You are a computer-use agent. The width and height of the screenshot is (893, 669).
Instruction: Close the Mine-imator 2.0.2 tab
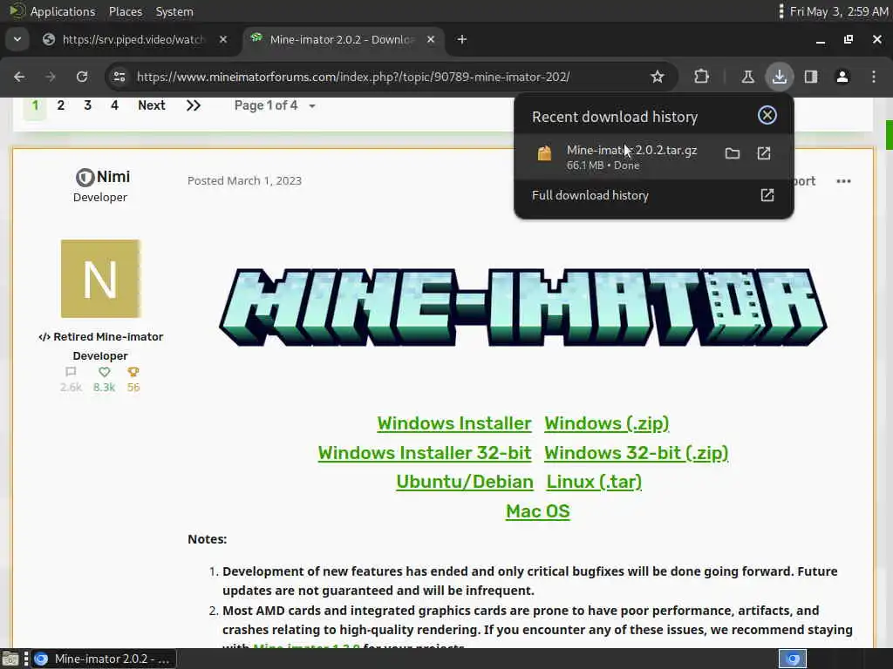(x=431, y=39)
